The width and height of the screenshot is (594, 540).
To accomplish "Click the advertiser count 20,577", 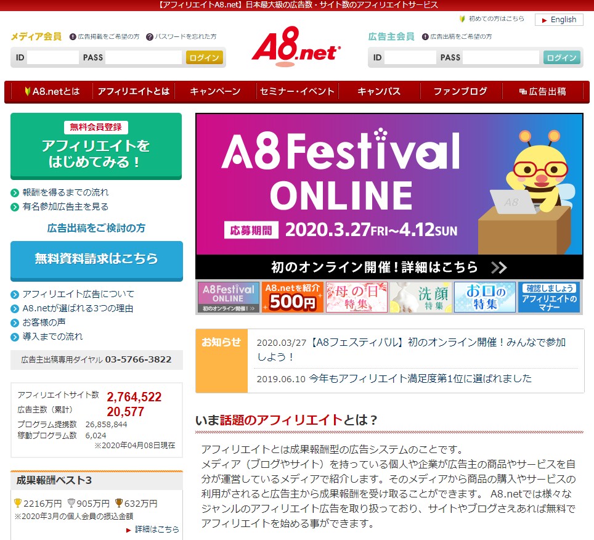I will pos(125,412).
